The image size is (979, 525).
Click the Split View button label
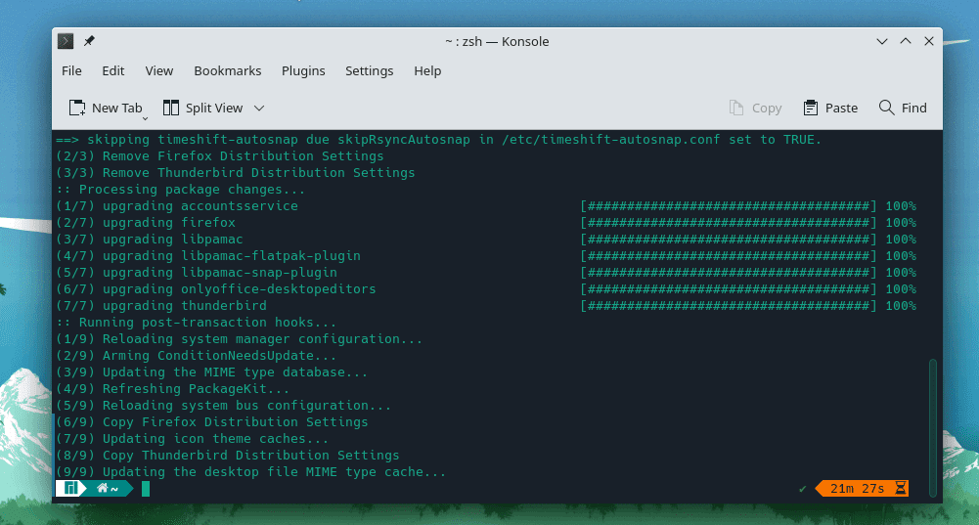pos(214,108)
